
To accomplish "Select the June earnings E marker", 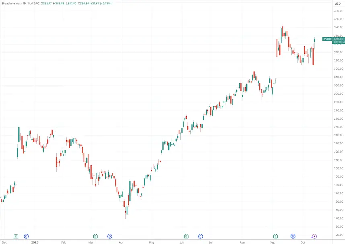I will coord(186,236).
